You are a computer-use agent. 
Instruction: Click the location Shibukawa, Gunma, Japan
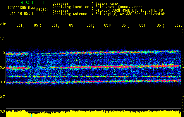[x=119, y=7]
